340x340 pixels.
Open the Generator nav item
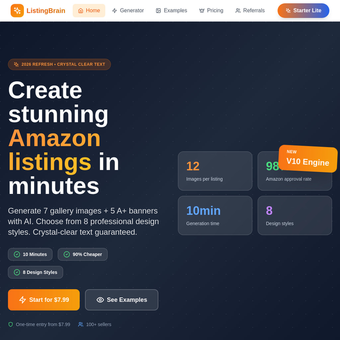pyautogui.click(x=128, y=11)
